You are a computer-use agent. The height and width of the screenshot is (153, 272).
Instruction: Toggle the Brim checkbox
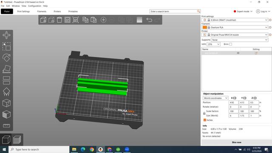230,44
